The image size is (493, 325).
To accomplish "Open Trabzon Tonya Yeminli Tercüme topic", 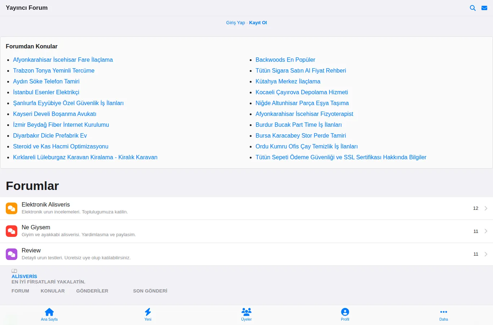I will 54,70.
